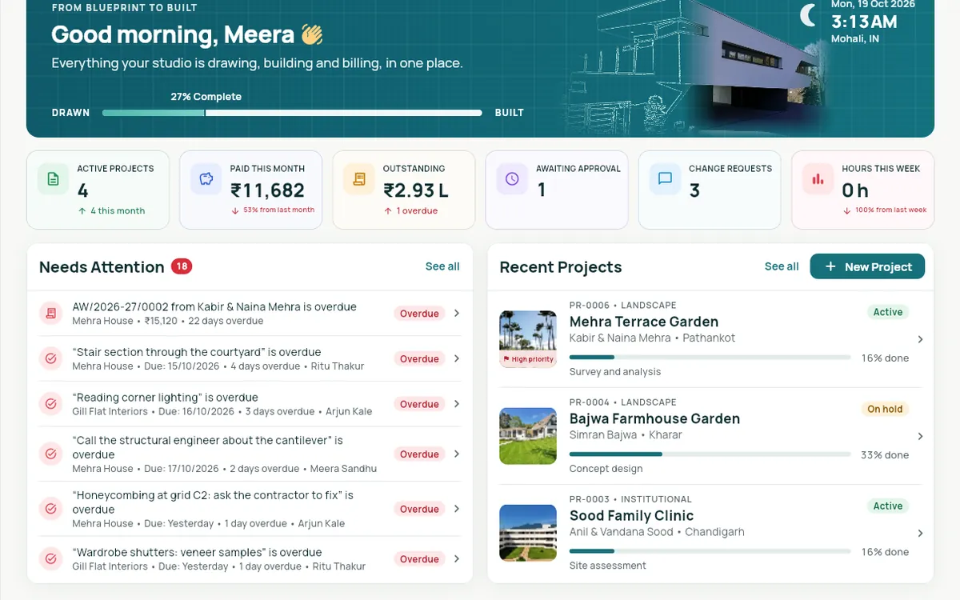Click '53% from last month' text
This screenshot has width=960, height=600.
coord(272,210)
